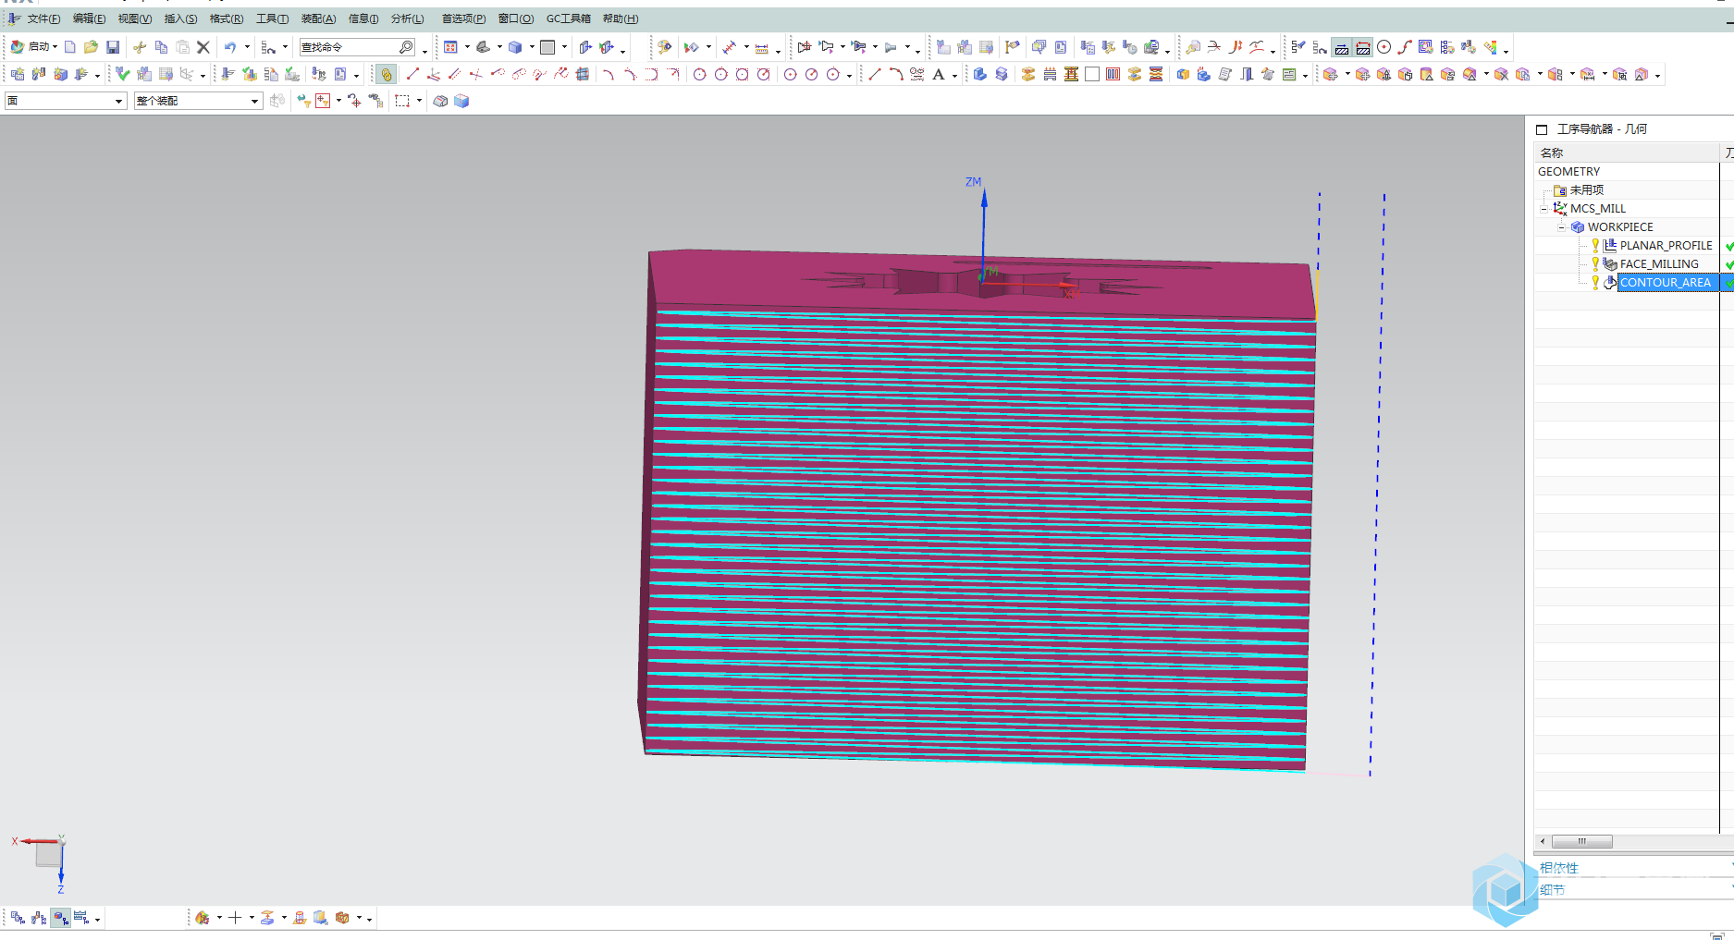1734x940 pixels.
Task: Open dropdown arrow next to text A tool
Action: [x=954, y=75]
